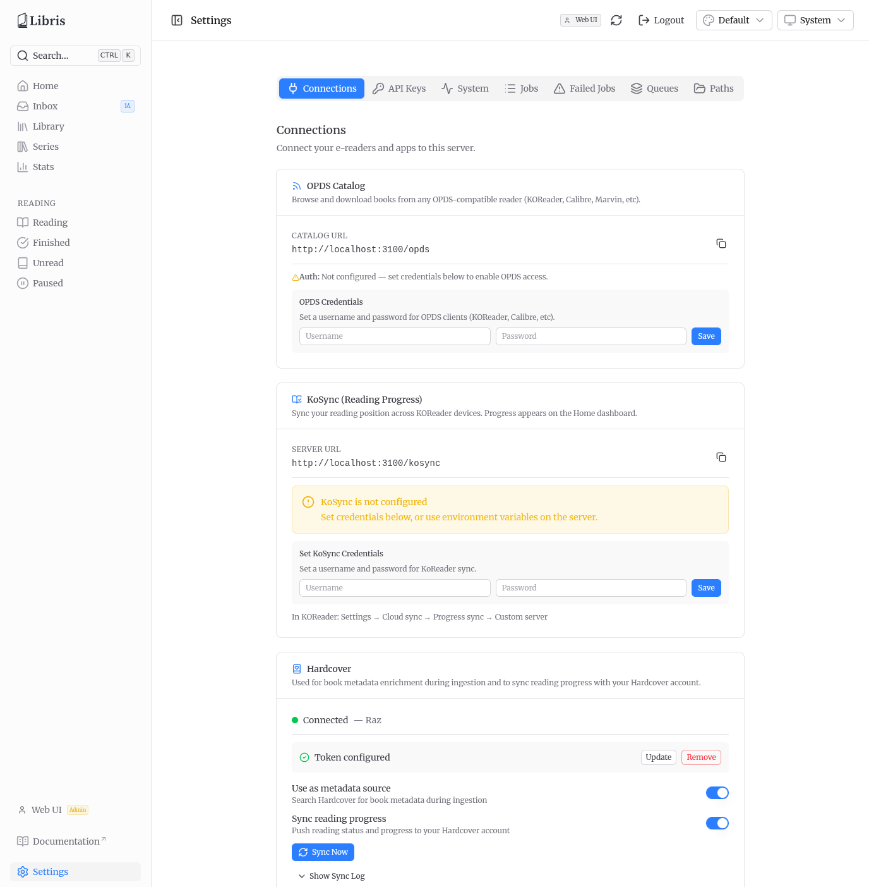The height and width of the screenshot is (887, 869).
Task: Click the Logout button
Action: point(661,20)
